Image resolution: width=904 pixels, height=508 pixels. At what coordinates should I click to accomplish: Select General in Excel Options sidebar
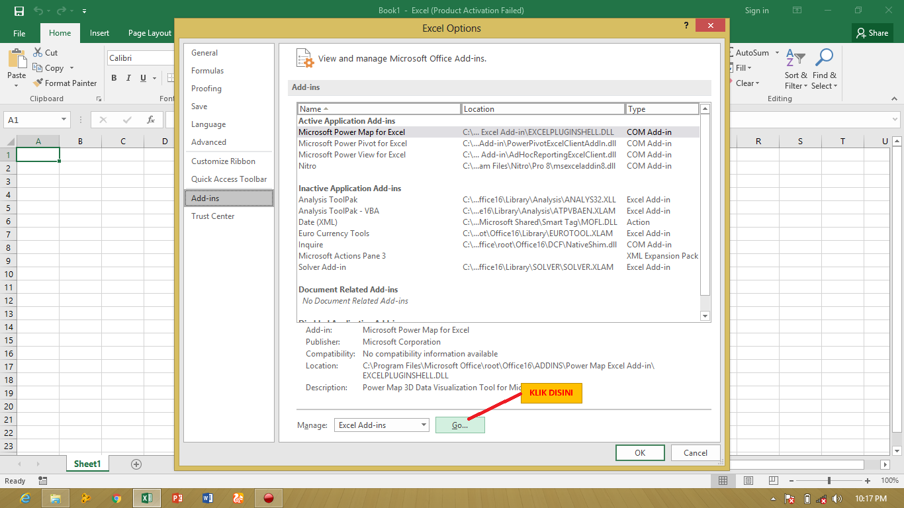[229, 53]
